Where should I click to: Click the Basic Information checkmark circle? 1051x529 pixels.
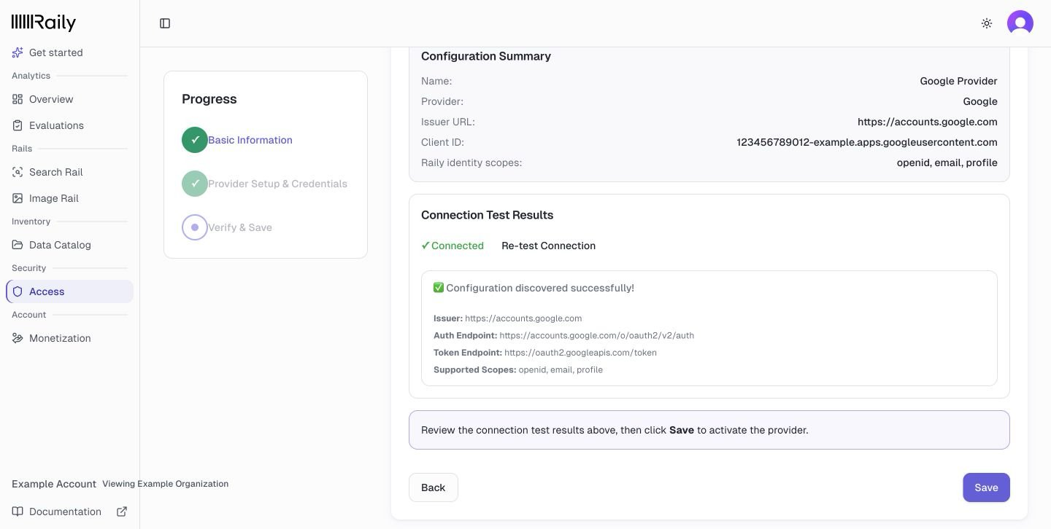tap(195, 140)
